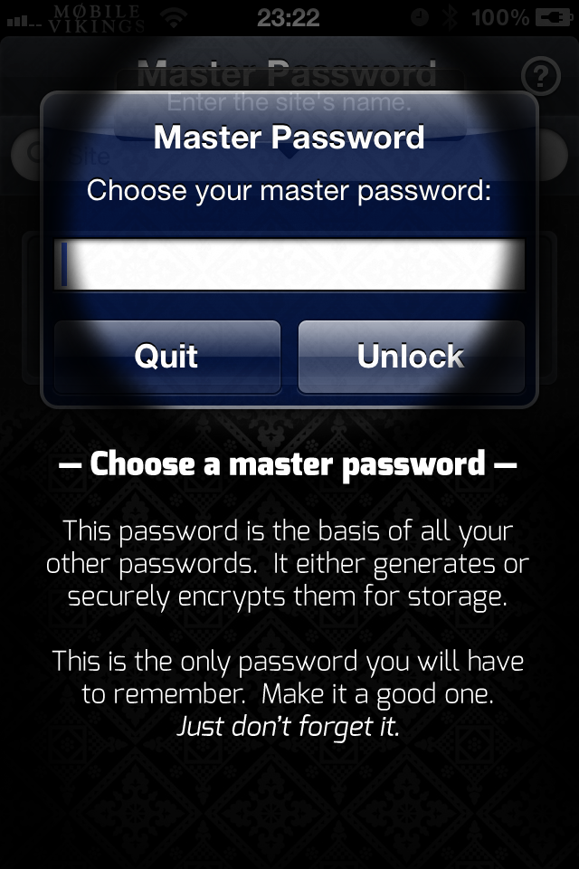
Task: Click the dimmed Site search field
Action: pos(289,155)
